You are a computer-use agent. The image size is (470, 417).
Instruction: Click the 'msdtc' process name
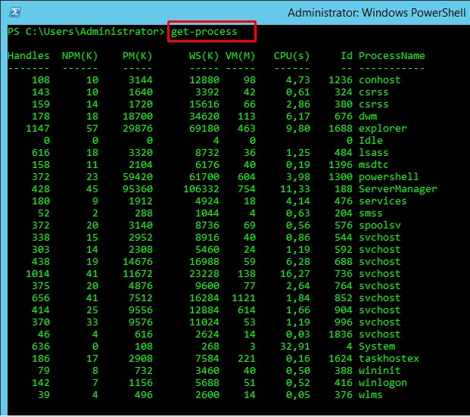(373, 164)
